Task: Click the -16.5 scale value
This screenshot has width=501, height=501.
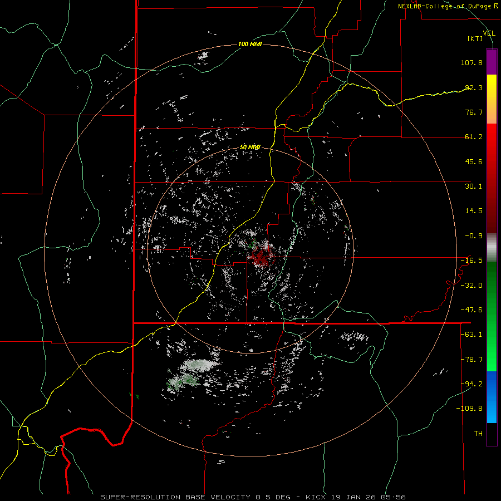Action: pos(471,261)
